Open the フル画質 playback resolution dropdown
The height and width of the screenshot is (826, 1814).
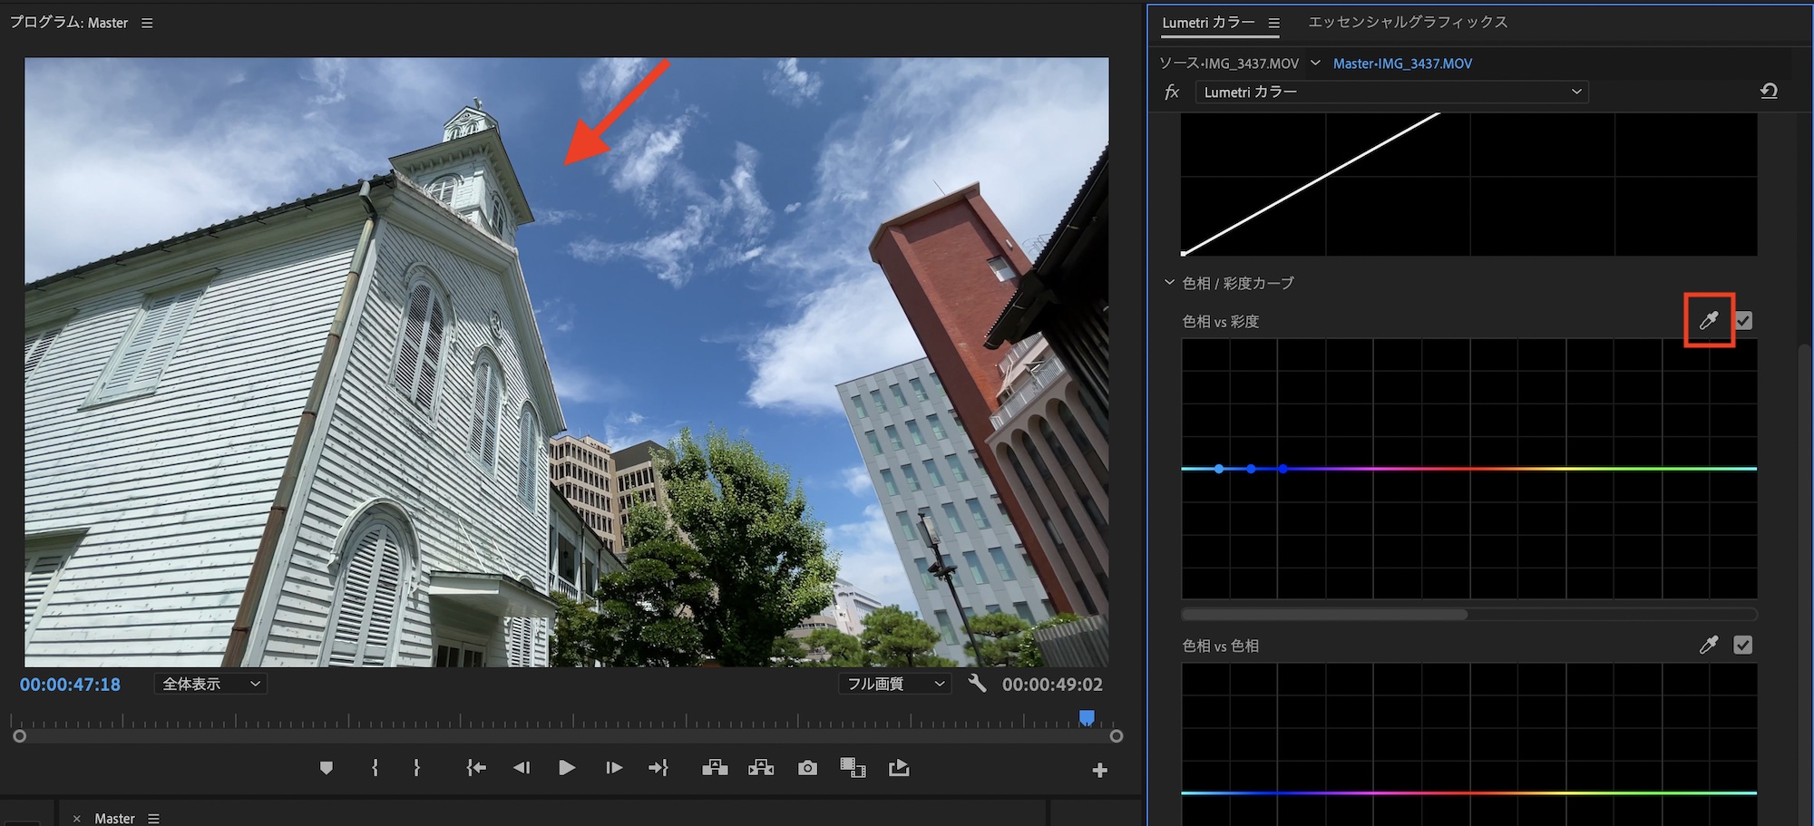coord(895,684)
